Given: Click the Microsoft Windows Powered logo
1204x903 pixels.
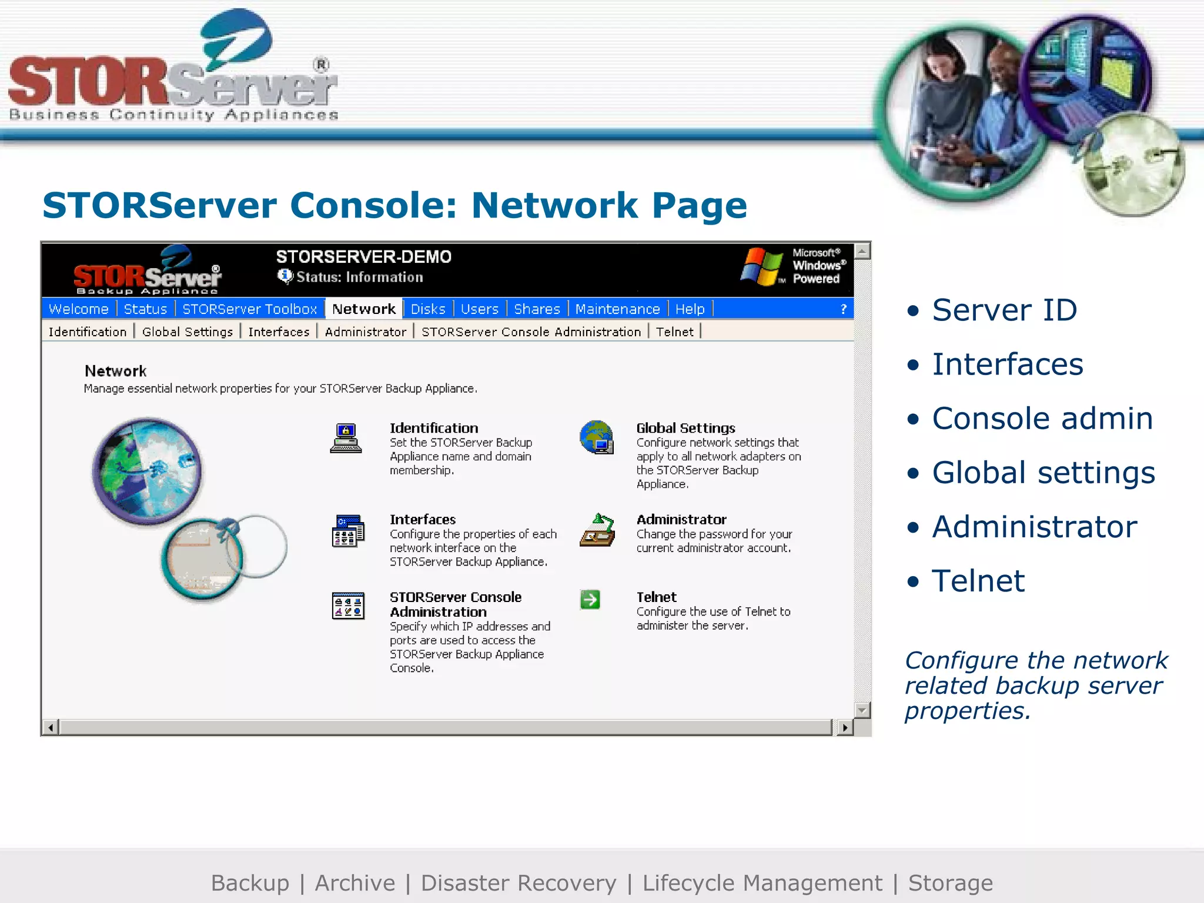Looking at the screenshot, I should point(793,267).
